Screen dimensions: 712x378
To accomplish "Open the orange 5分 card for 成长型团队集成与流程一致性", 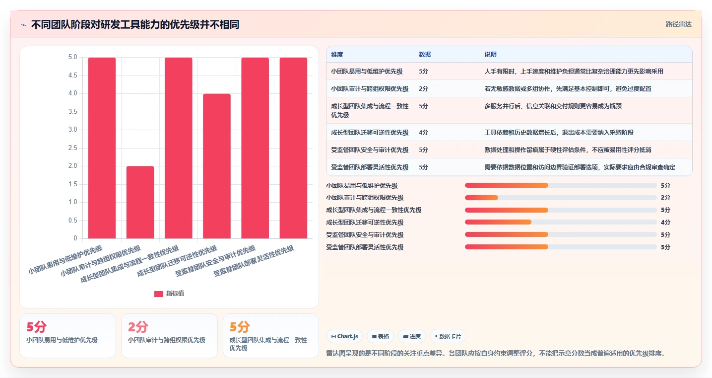I will (x=271, y=335).
